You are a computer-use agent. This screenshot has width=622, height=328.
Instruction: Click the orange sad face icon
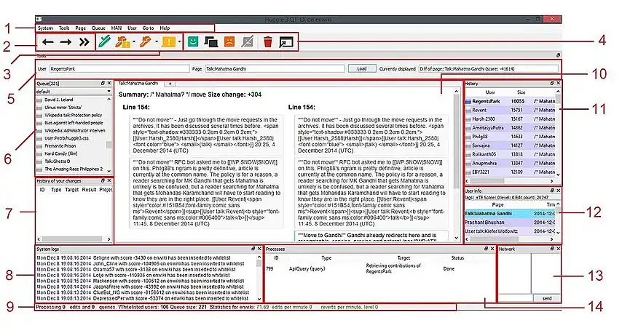pos(229,41)
